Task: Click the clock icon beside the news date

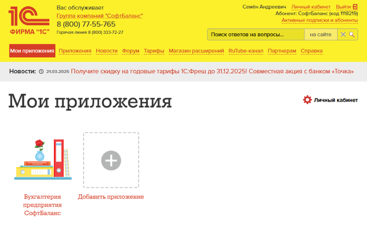Action: coord(41,72)
